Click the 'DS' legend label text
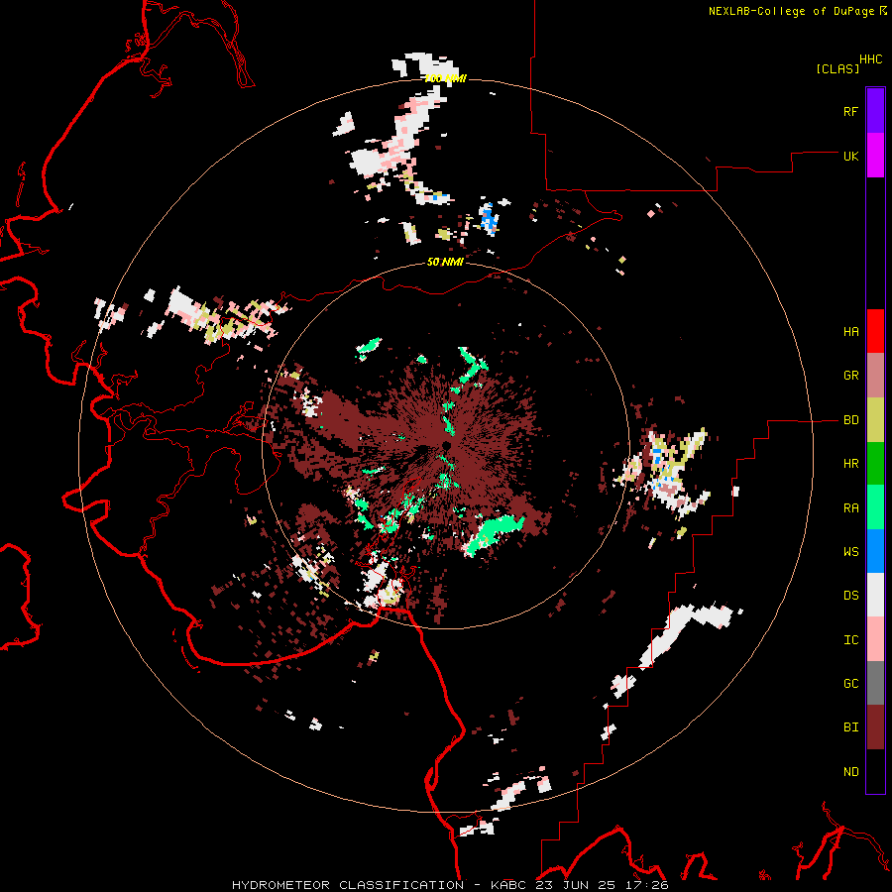This screenshot has width=892, height=892. coord(850,596)
